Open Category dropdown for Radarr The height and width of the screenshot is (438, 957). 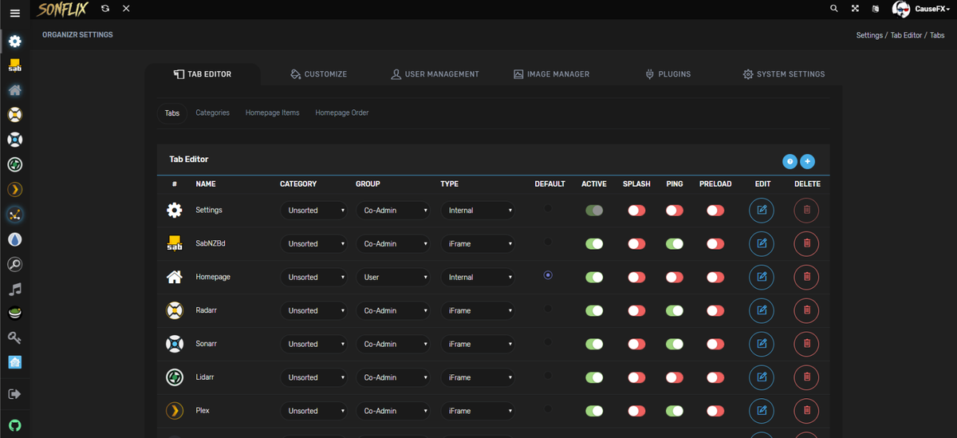tap(313, 311)
